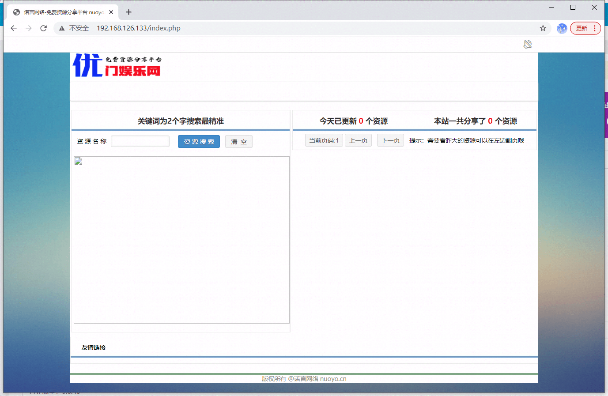
Task: Click the 友情链接 heading
Action: coord(94,348)
